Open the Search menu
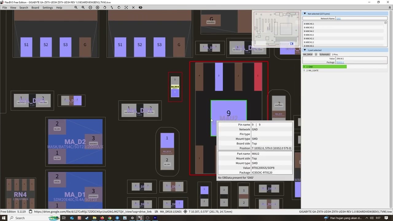 coord(24,8)
